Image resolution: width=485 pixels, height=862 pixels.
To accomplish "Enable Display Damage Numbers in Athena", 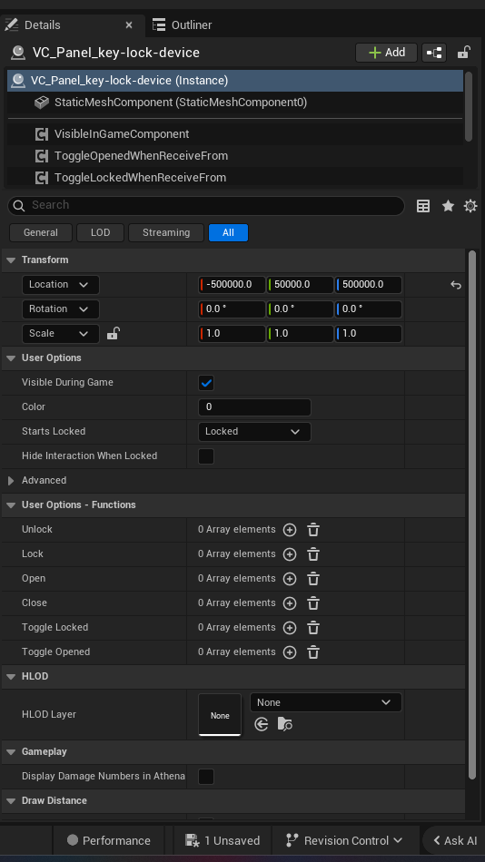I will pos(206,777).
